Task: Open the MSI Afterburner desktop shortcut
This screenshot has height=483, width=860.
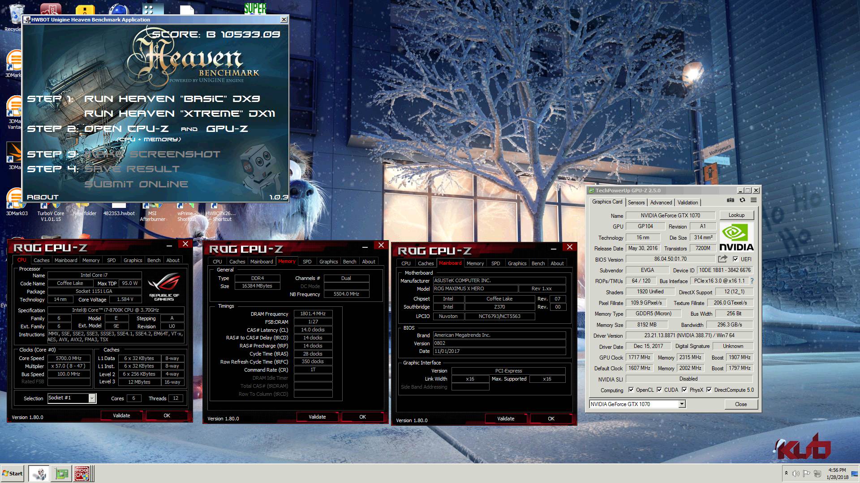Action: click(x=152, y=213)
